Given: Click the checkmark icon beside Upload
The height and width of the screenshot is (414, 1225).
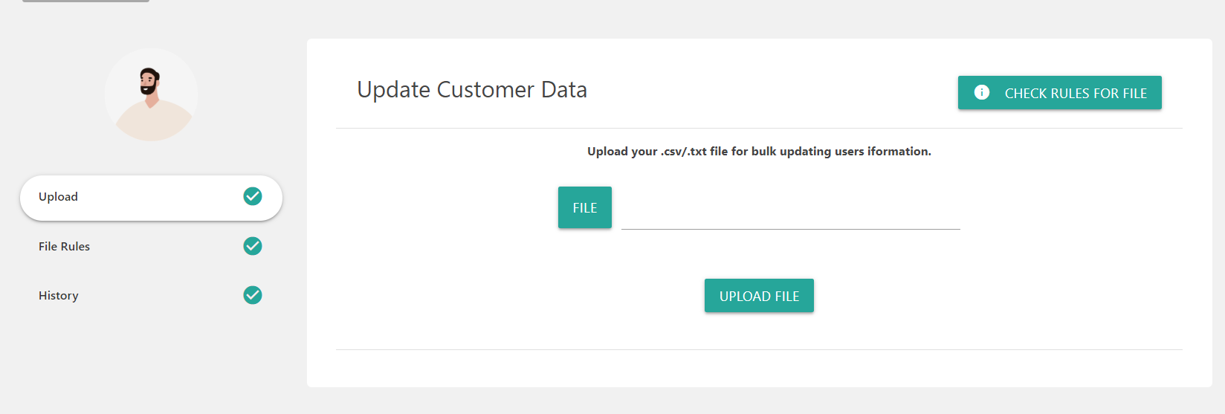Looking at the screenshot, I should click(x=253, y=196).
